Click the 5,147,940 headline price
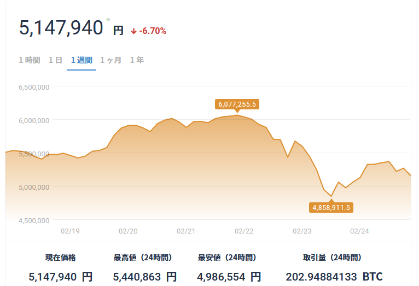419x286 pixels. click(x=61, y=28)
